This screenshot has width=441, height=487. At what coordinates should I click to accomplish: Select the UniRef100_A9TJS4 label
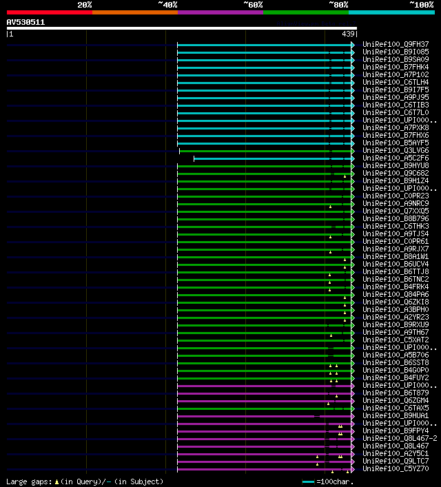pos(396,234)
